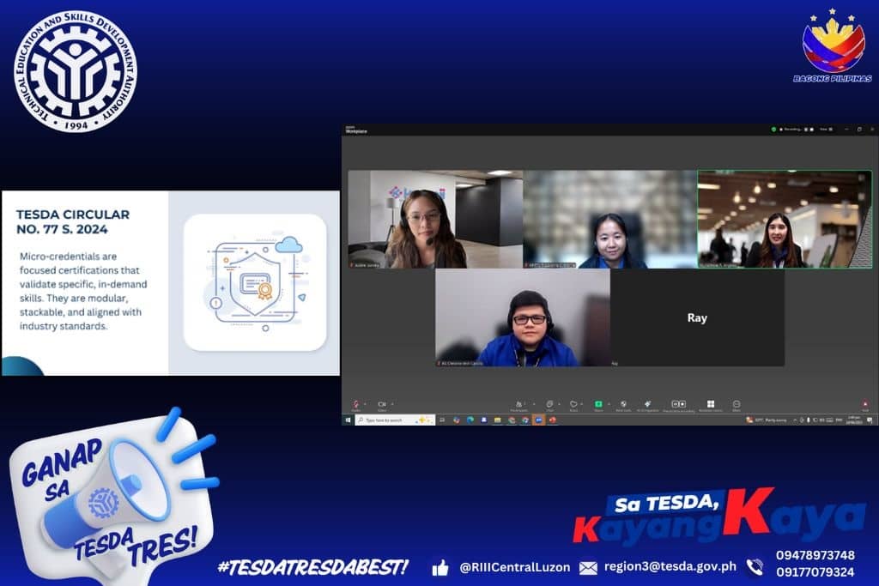
Task: Open the Breakout rooms icon
Action: 711,404
